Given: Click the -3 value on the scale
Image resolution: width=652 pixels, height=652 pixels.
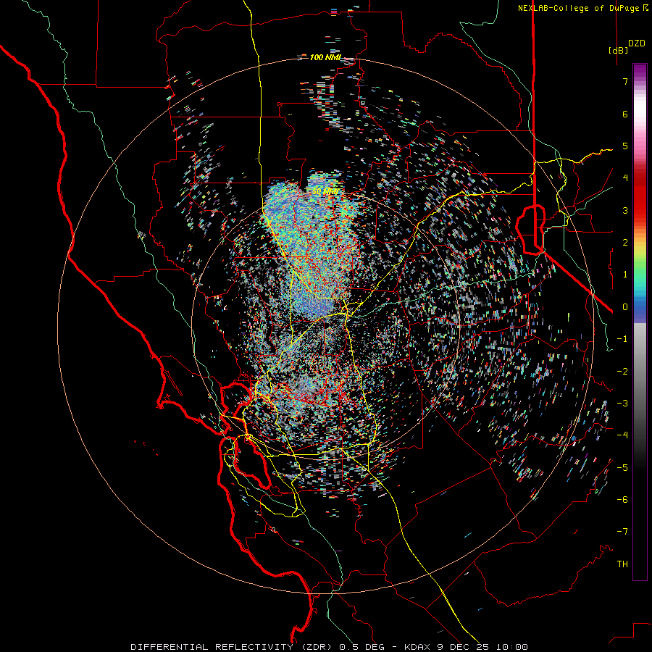Looking at the screenshot, I should click(622, 404).
